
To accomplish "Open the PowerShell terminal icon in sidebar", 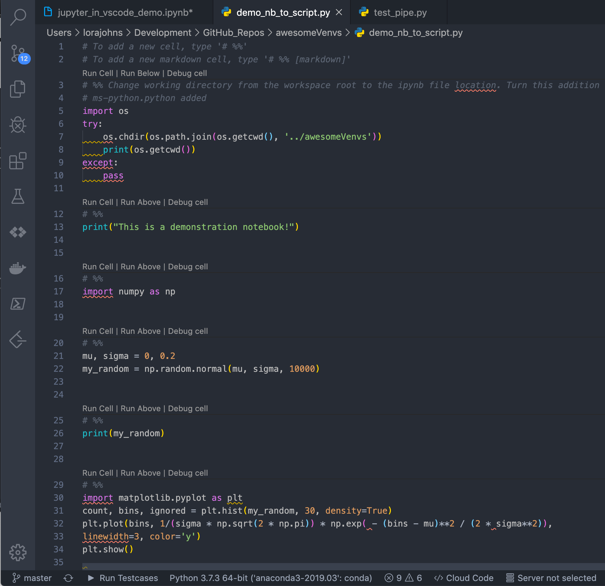I will click(x=18, y=304).
